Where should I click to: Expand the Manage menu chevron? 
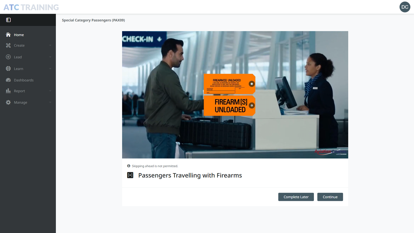point(50,102)
